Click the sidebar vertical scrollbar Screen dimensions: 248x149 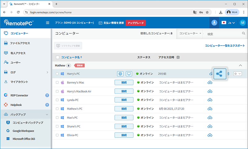(x=51, y=89)
